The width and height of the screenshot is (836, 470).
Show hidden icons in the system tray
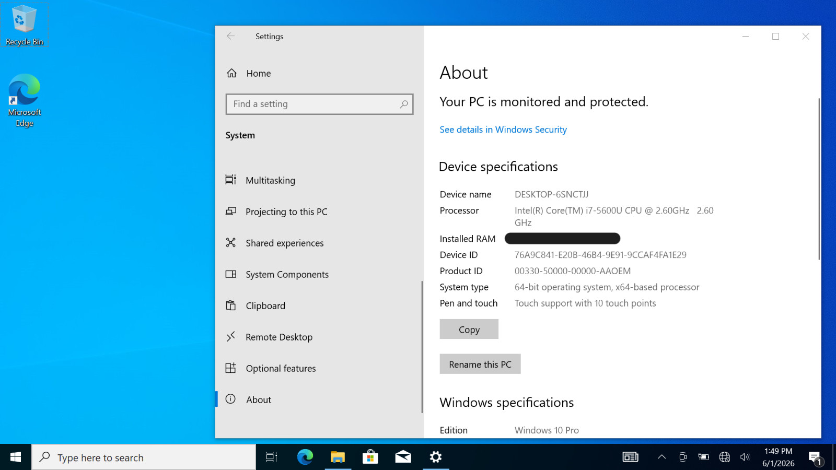661,457
